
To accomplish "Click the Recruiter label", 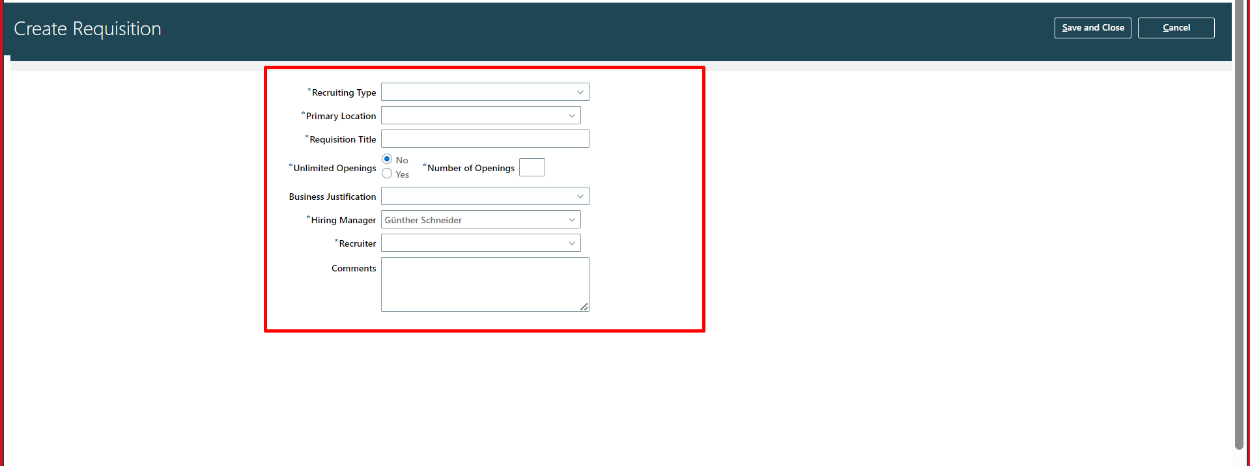I will (x=358, y=243).
